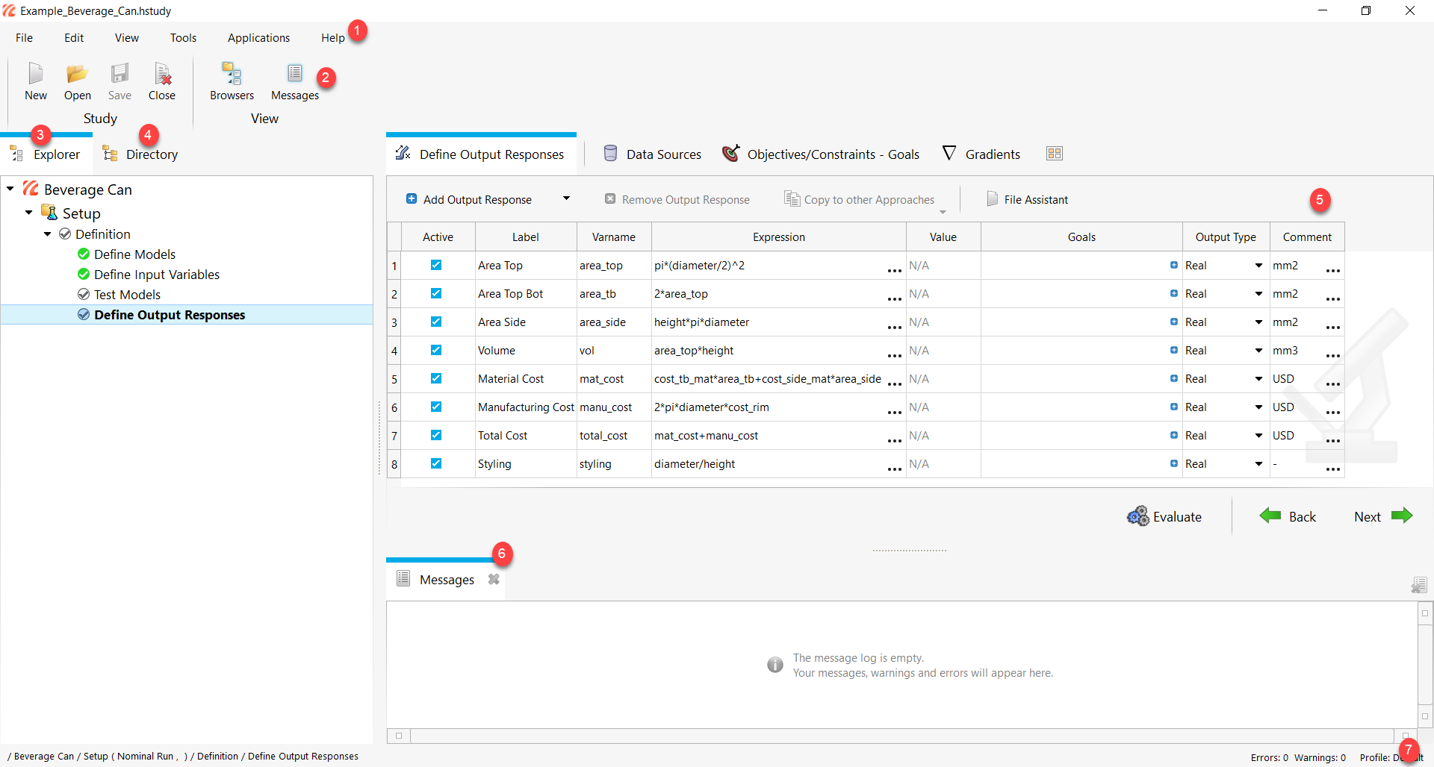This screenshot has width=1434, height=767.
Task: Uncheck Active checkbox for Area Top
Action: 436,265
